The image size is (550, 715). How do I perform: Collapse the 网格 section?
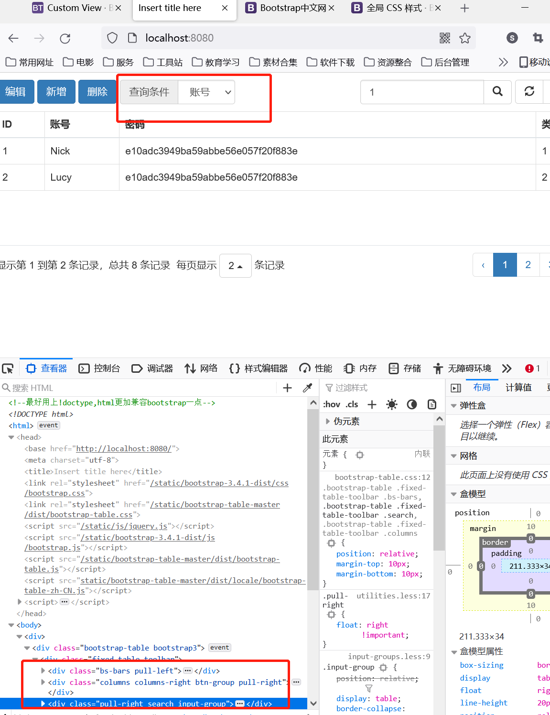tap(453, 456)
